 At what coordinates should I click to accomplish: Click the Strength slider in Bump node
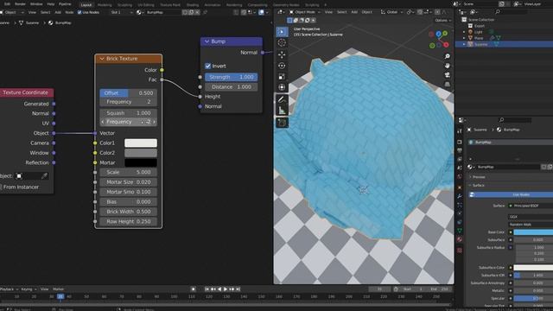(231, 77)
